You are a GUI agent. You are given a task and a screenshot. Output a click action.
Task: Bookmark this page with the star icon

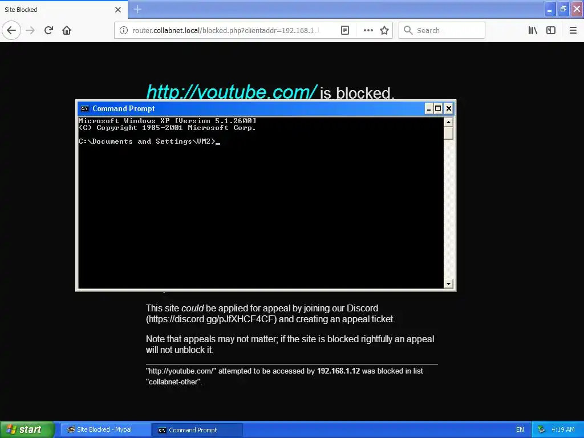384,30
